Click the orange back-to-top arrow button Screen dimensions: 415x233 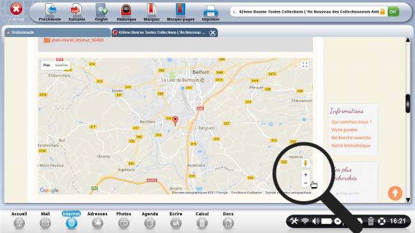395,193
